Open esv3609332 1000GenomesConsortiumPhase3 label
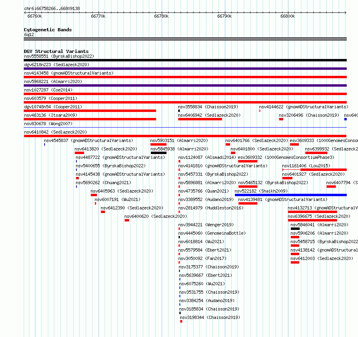The width and height of the screenshot is (358, 337). (286, 157)
